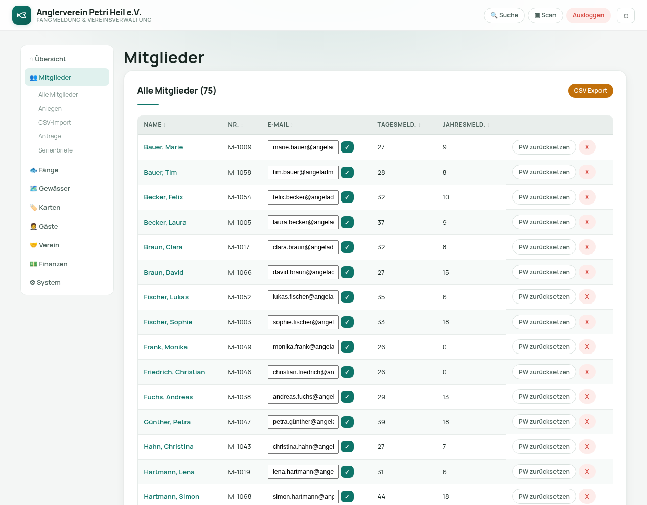Open the Fänge sidebar section
647x505 pixels.
67,170
